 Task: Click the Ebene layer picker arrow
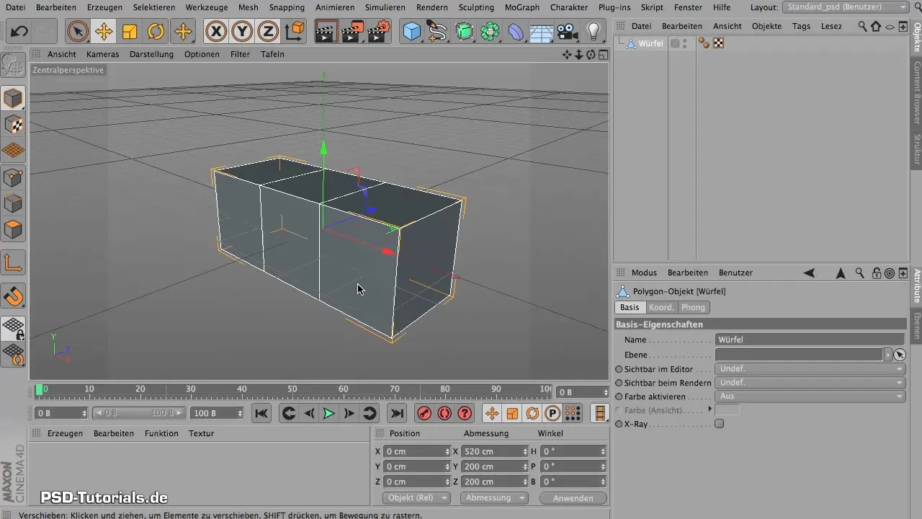(899, 355)
